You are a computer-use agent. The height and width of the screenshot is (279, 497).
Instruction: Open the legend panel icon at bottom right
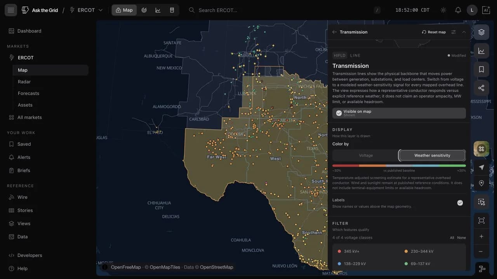pos(482,269)
